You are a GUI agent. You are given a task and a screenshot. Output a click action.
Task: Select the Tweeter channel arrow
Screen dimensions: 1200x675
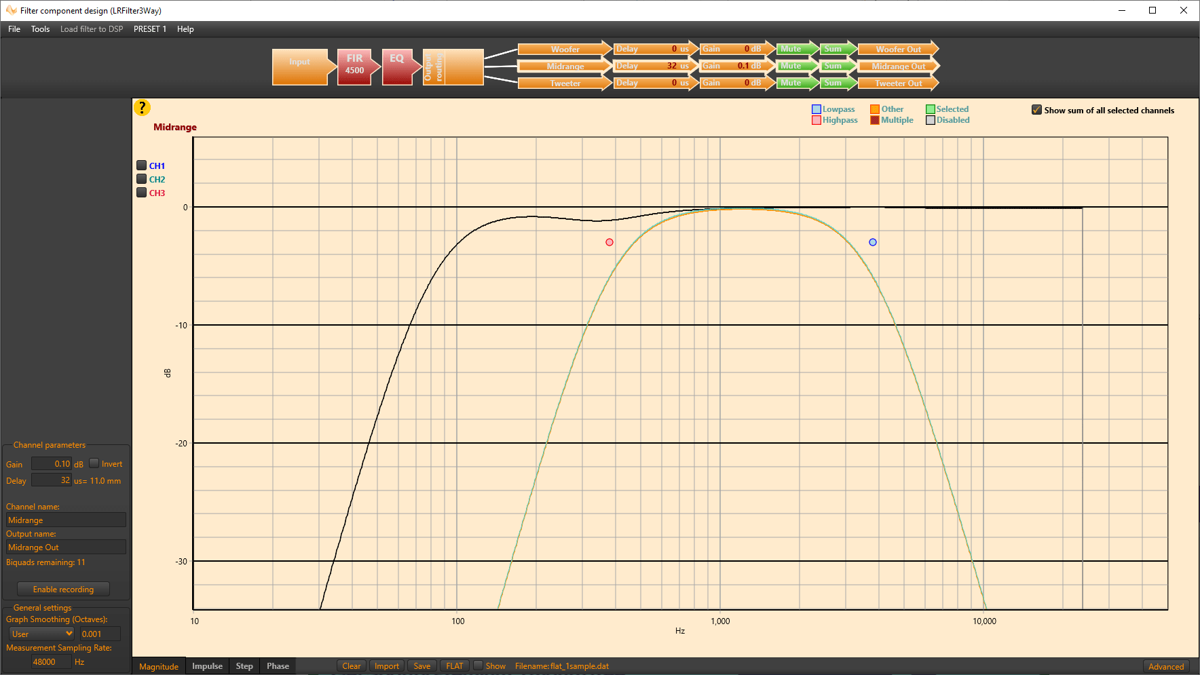(565, 83)
